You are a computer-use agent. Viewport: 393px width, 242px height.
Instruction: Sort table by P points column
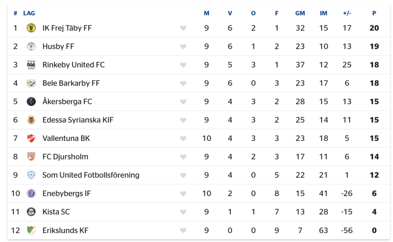374,13
